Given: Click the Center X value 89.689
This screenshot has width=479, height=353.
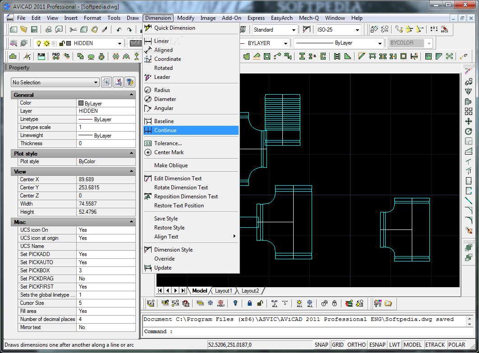Looking at the screenshot, I should 106,179.
